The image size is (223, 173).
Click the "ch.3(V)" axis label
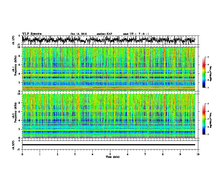pyautogui.click(x=14, y=145)
